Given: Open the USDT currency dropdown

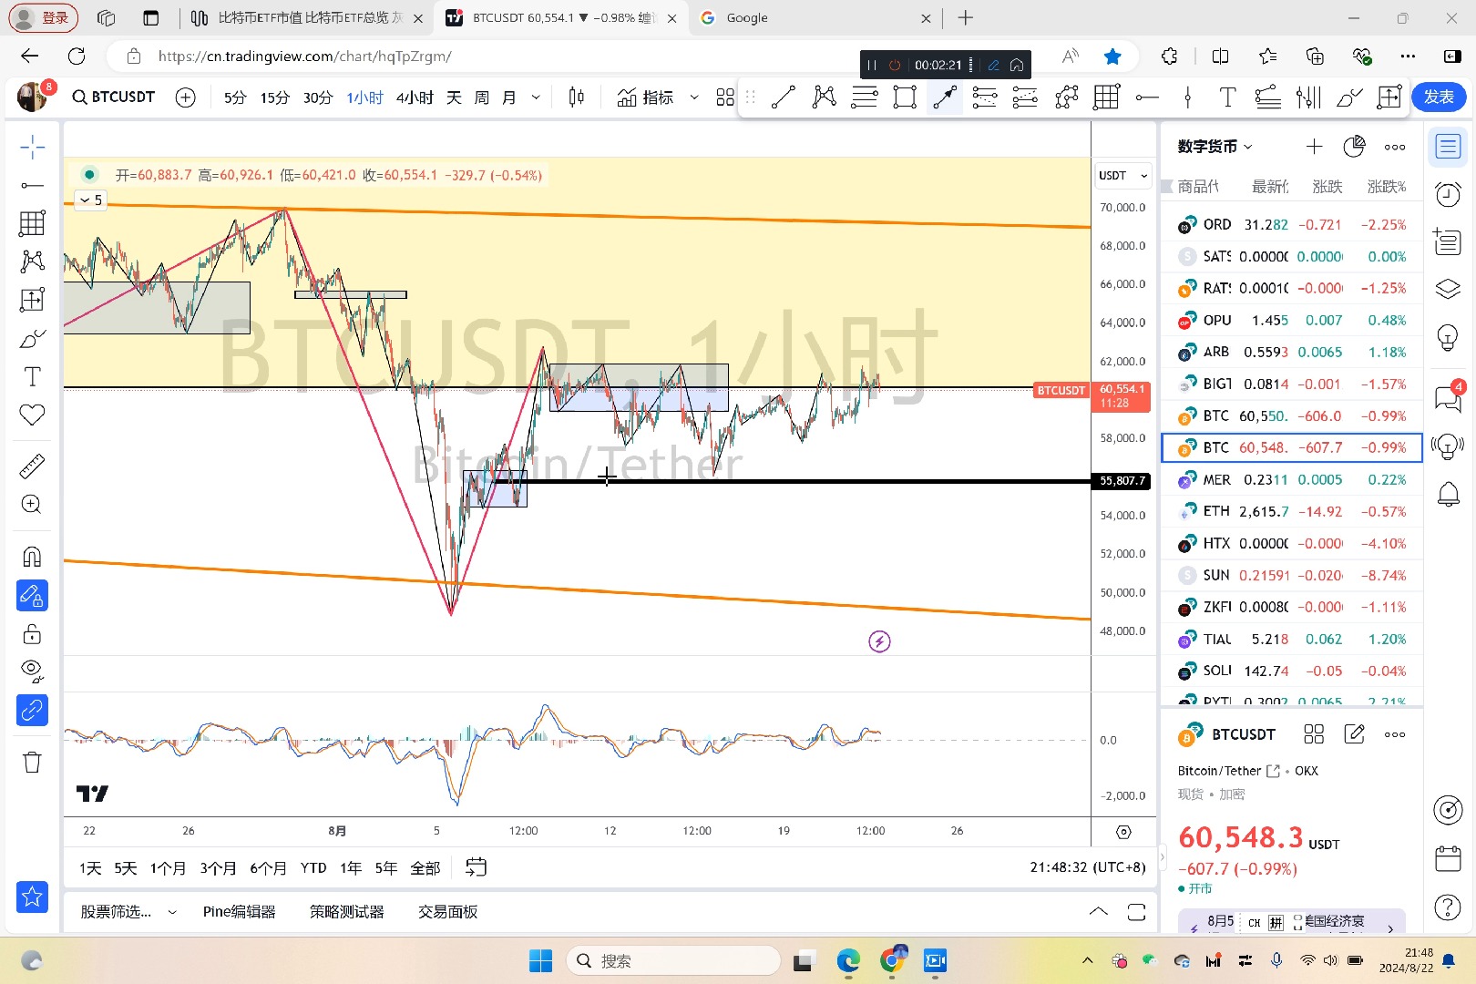Looking at the screenshot, I should (1122, 175).
